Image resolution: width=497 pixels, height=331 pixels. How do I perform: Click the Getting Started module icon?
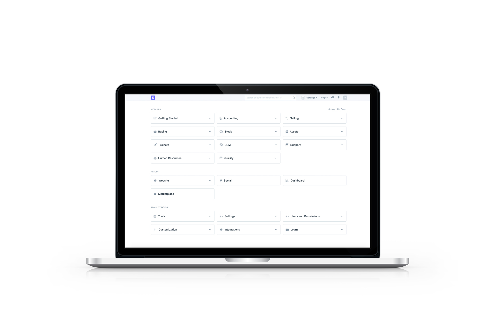click(155, 118)
